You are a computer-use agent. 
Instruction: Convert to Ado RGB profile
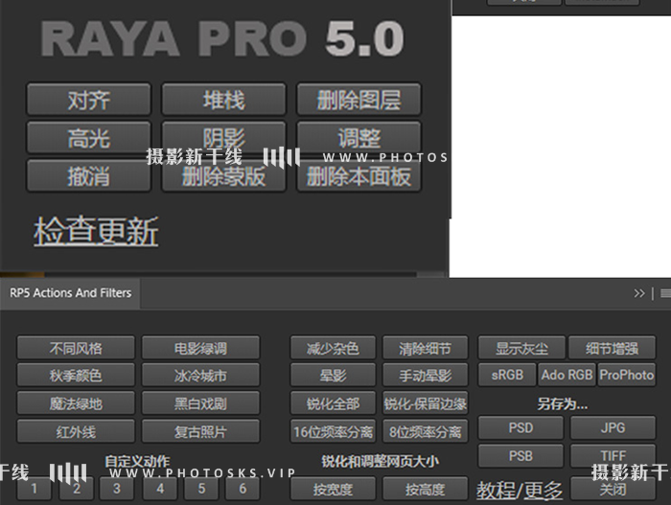click(x=567, y=375)
